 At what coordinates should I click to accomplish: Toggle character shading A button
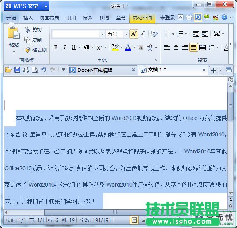pos(141,47)
